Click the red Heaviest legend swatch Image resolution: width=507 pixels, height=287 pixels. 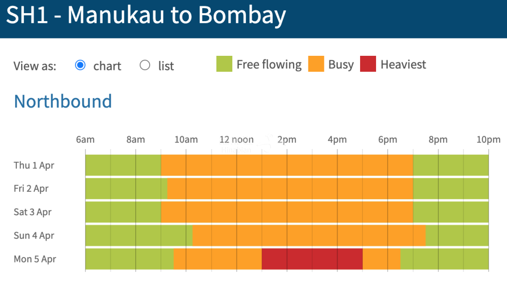point(368,64)
